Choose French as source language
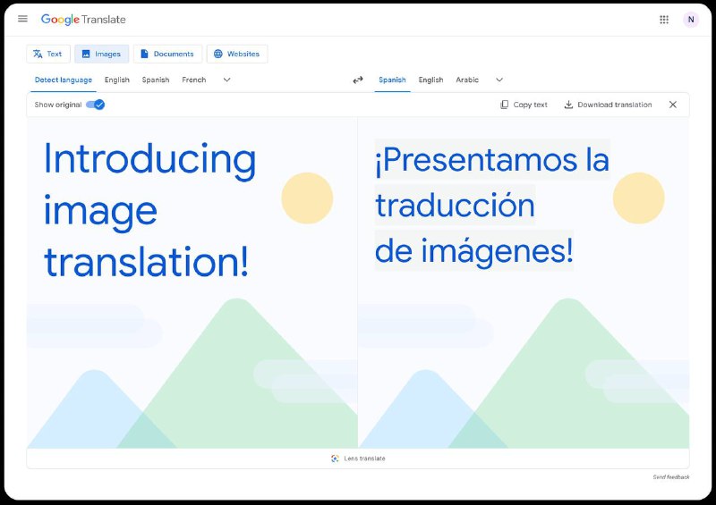This screenshot has width=716, height=505. (193, 80)
